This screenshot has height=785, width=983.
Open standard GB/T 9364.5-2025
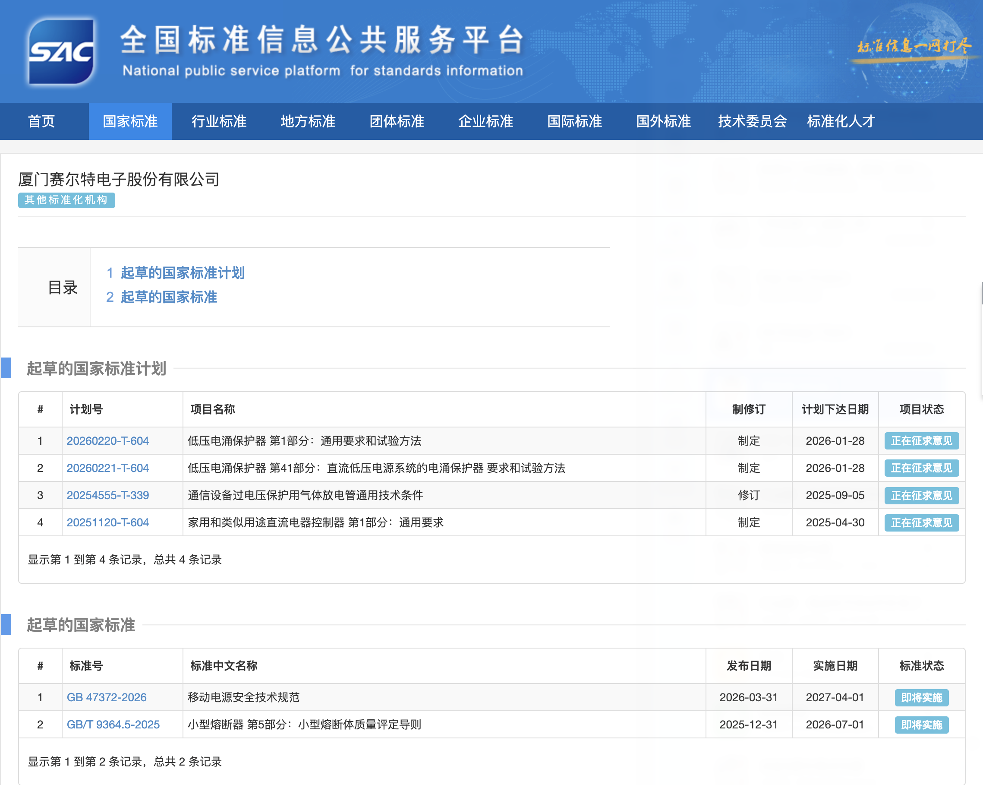(113, 725)
